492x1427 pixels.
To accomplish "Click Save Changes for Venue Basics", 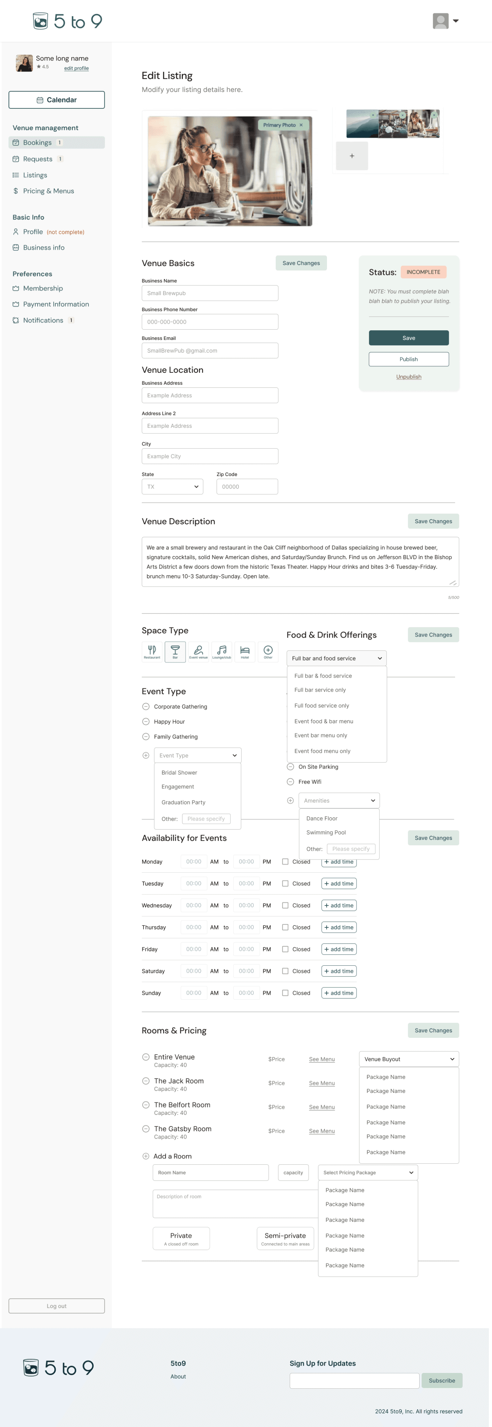I will [301, 263].
